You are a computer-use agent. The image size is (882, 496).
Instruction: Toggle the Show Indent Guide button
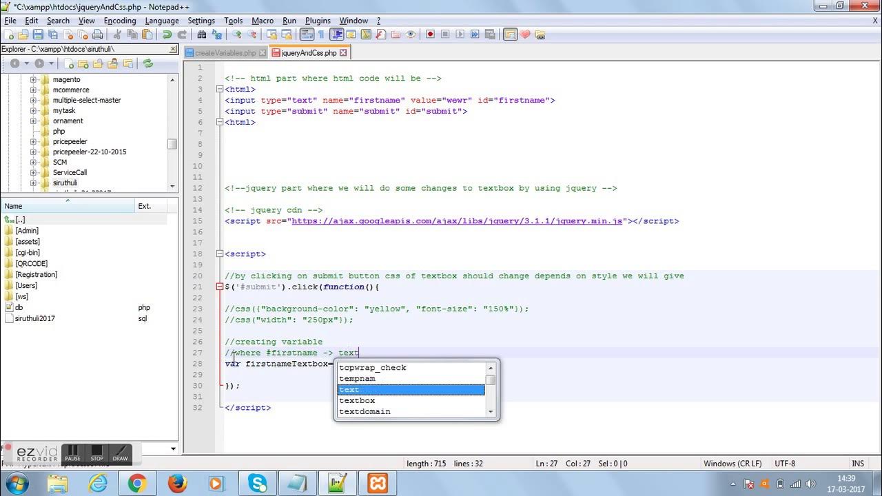337,34
